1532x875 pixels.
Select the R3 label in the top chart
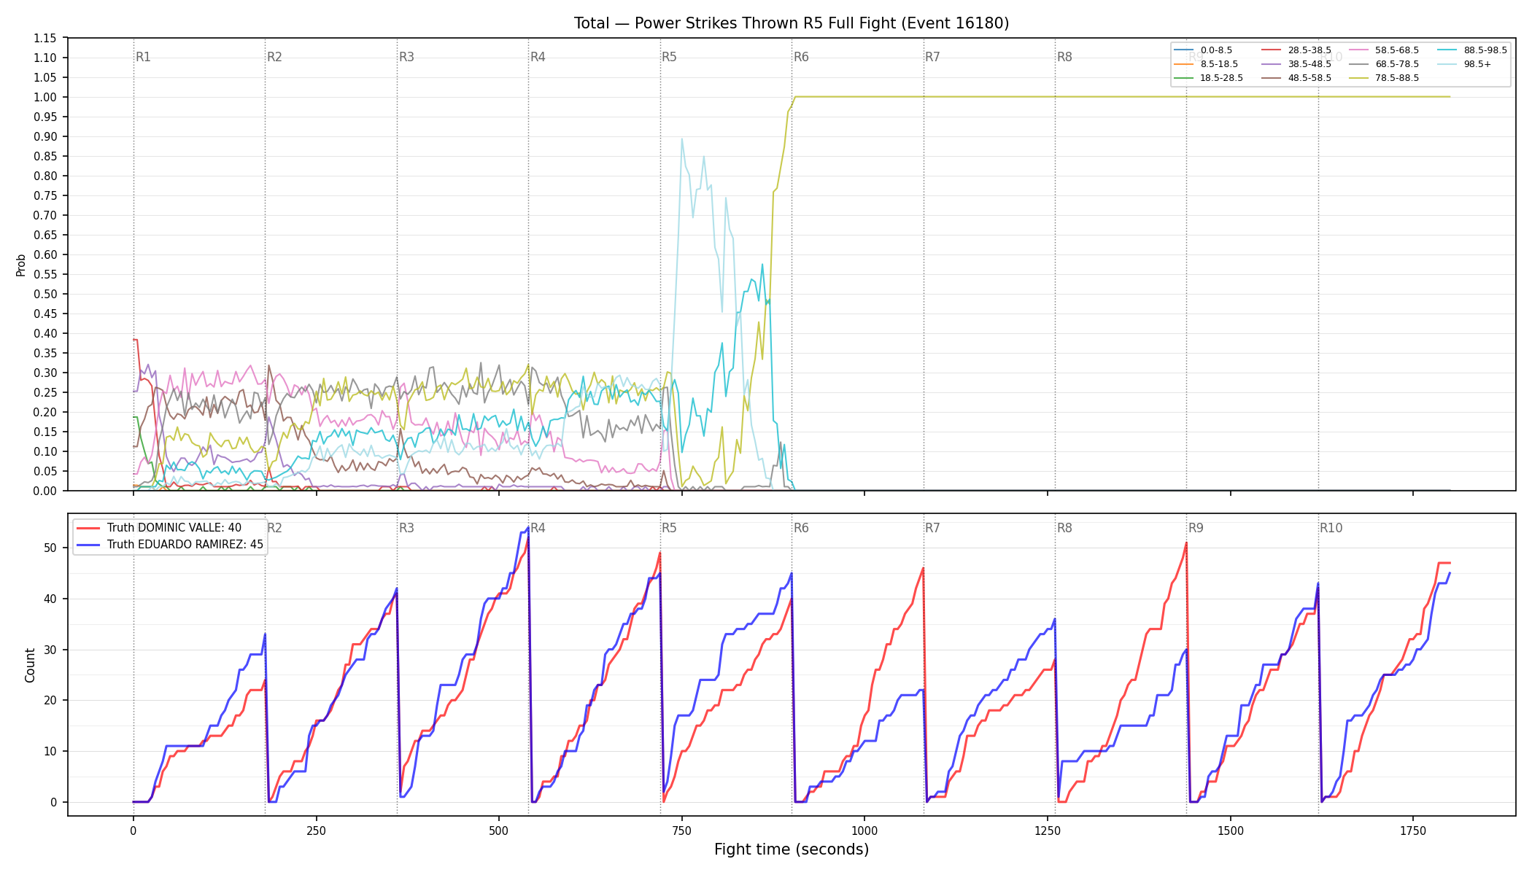pos(406,57)
